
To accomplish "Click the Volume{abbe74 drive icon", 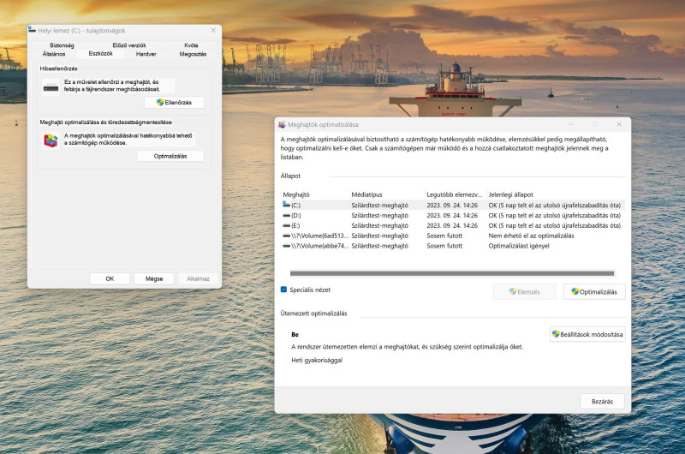I will click(286, 246).
